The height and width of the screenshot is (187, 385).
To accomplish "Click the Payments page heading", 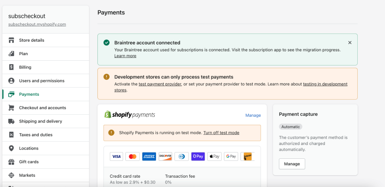I will click(111, 12).
